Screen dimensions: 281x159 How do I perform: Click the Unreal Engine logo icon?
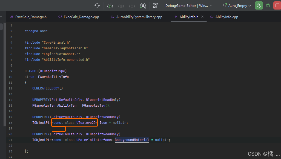tap(143, 5)
